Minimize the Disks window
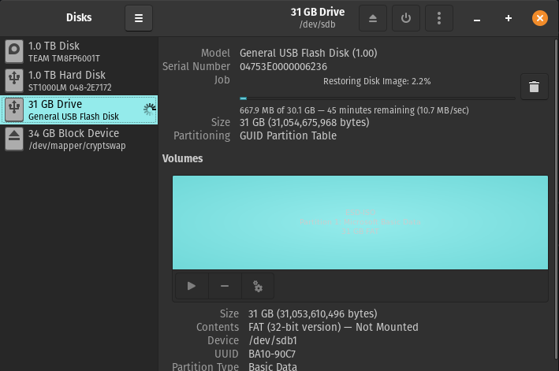The image size is (559, 371). coord(479,18)
